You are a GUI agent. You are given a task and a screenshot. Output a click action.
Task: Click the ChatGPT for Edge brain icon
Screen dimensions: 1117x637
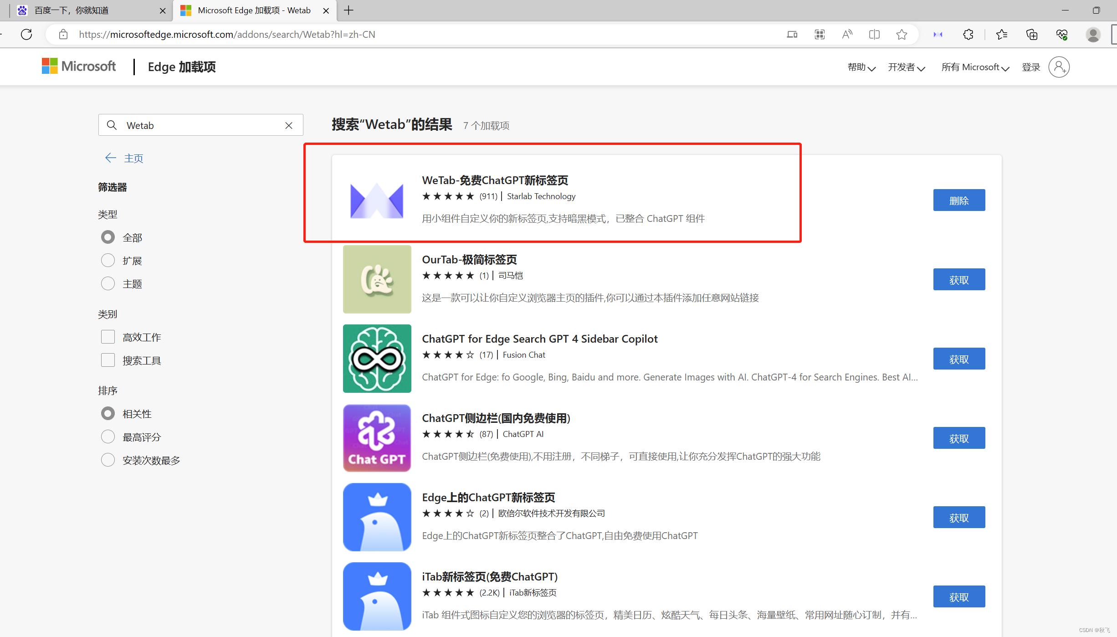(x=377, y=359)
